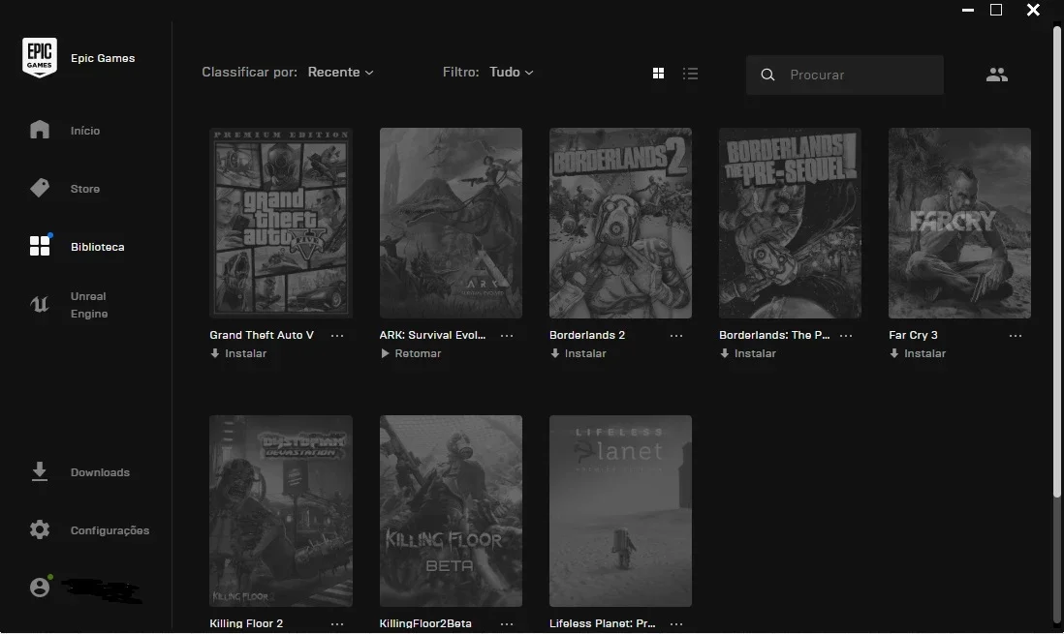Expand the Recente sort dropdown

[341, 72]
